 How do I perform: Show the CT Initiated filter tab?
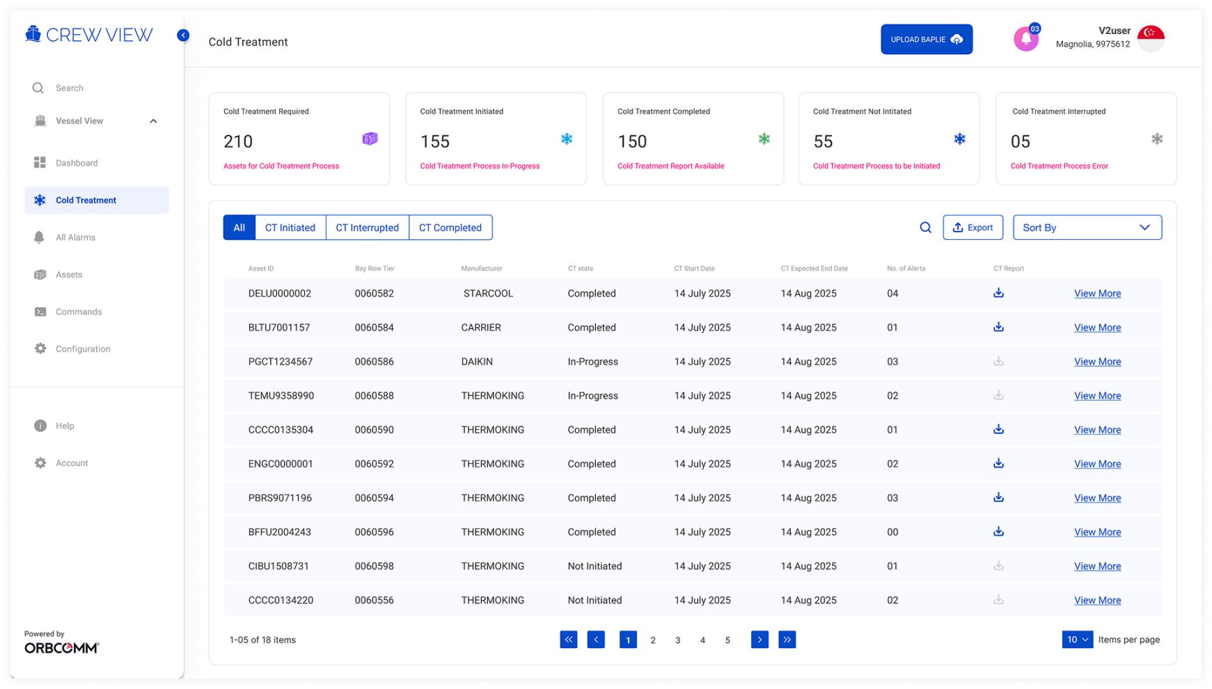pyautogui.click(x=290, y=228)
